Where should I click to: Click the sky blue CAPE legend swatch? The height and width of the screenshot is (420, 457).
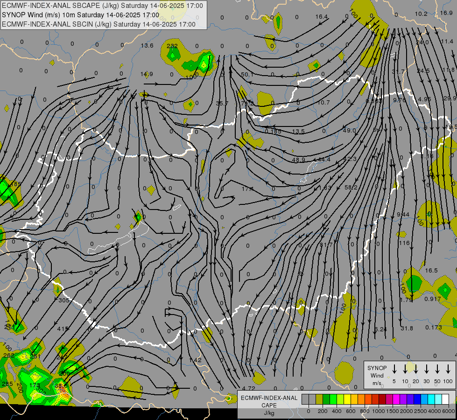point(424,399)
